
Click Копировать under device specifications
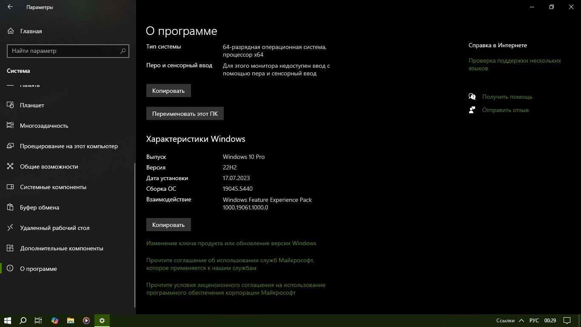(168, 91)
